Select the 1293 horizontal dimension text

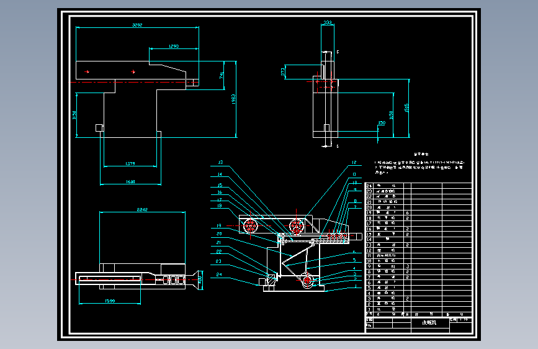pos(174,46)
